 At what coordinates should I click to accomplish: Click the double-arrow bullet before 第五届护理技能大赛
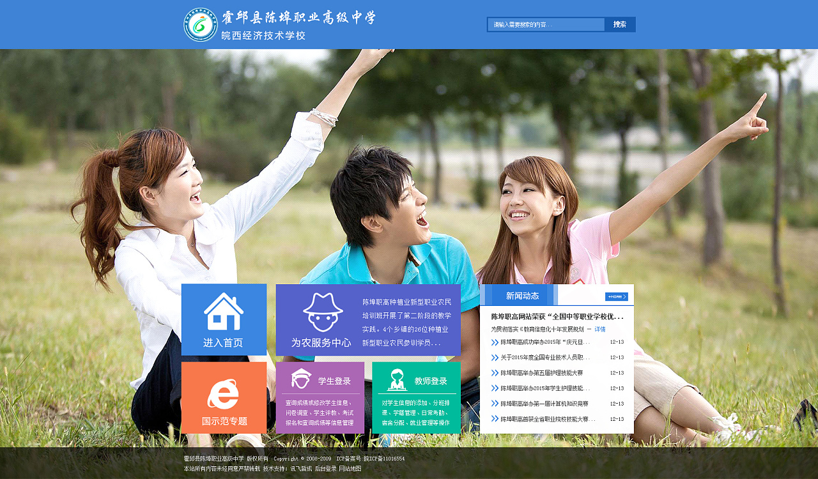click(495, 373)
